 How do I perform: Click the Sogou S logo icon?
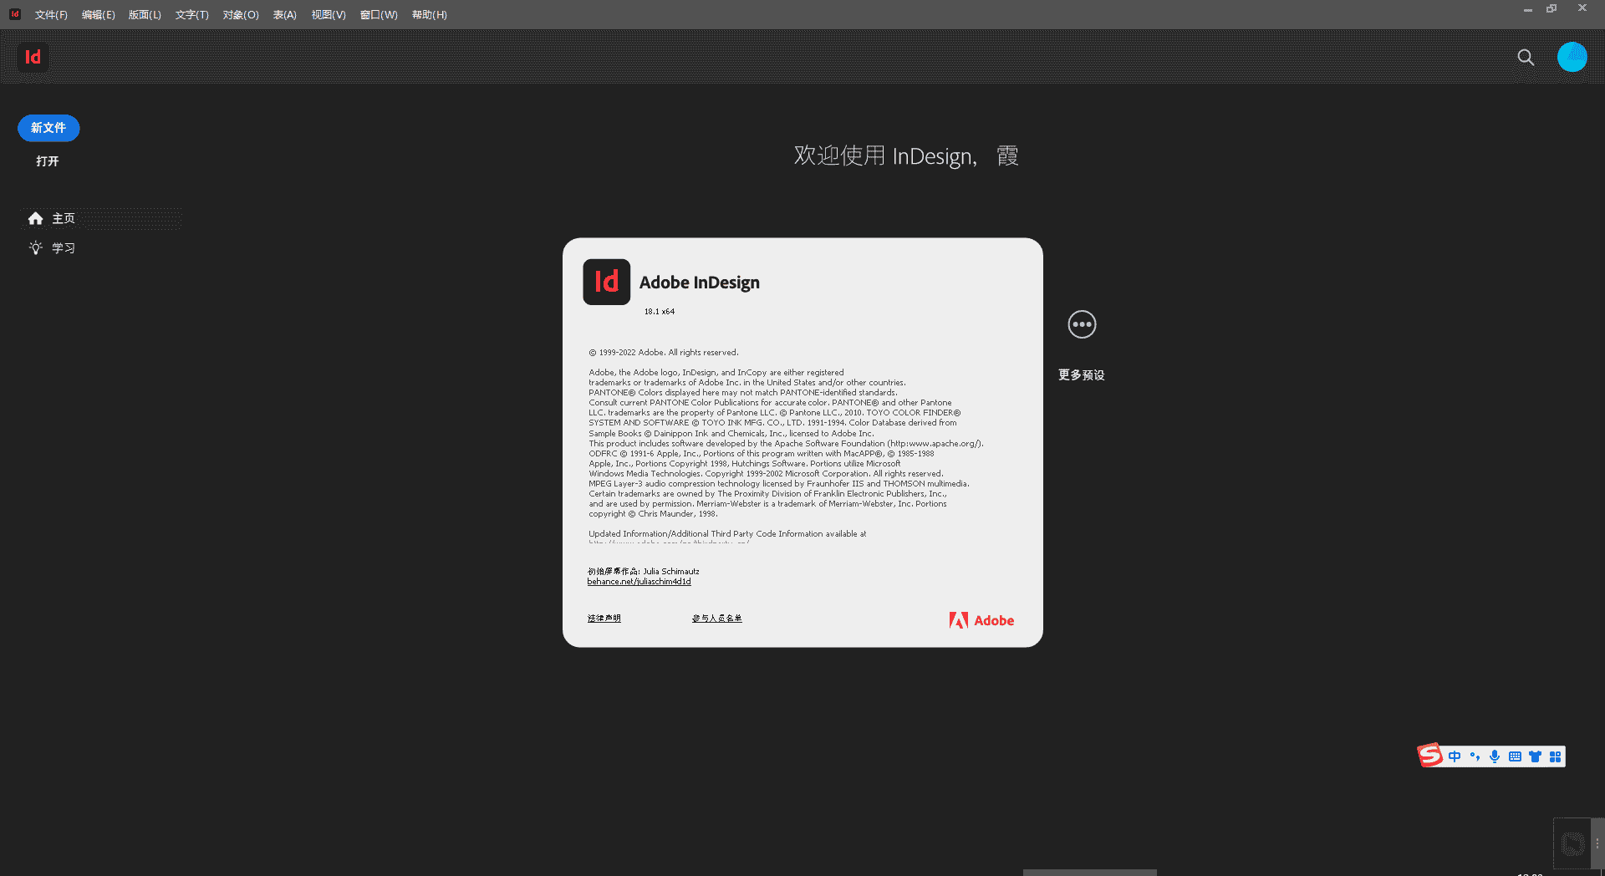(x=1430, y=756)
